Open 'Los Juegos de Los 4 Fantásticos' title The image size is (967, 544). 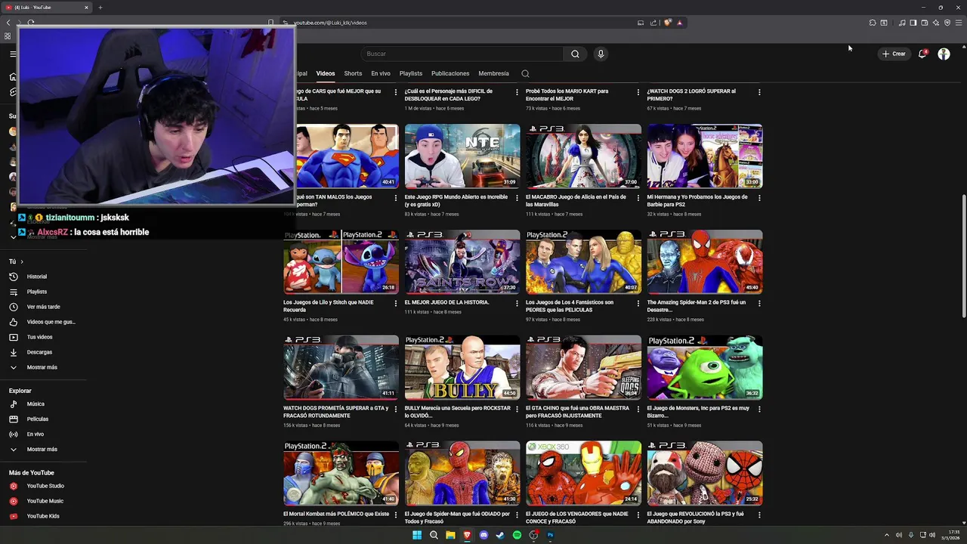point(570,306)
